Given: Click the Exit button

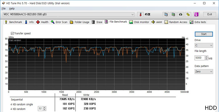Looking at the screenshot, I should (210, 14).
